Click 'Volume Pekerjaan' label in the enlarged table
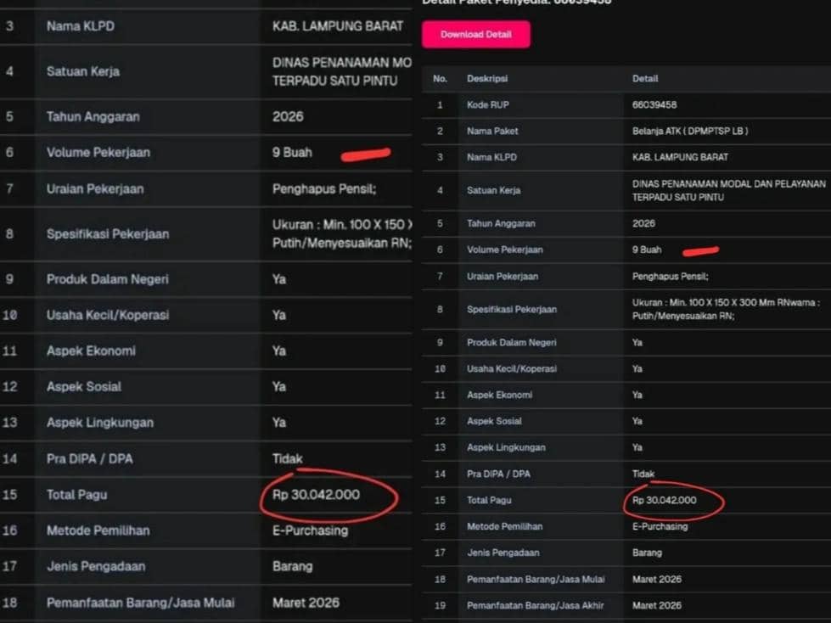The image size is (831, 623). coord(98,153)
